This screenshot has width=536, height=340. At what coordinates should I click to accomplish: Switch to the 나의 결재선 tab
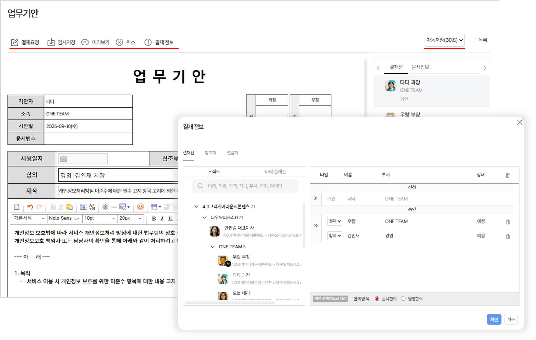click(x=275, y=172)
